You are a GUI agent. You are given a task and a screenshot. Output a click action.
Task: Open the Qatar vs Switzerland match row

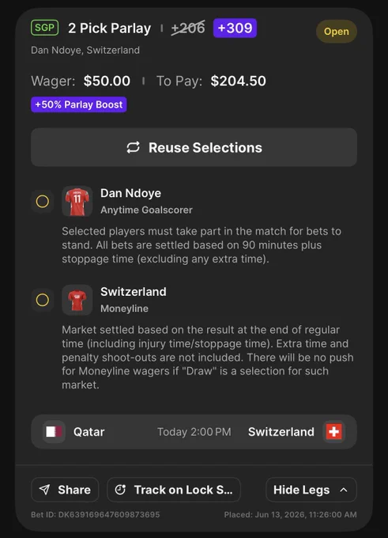coord(194,432)
